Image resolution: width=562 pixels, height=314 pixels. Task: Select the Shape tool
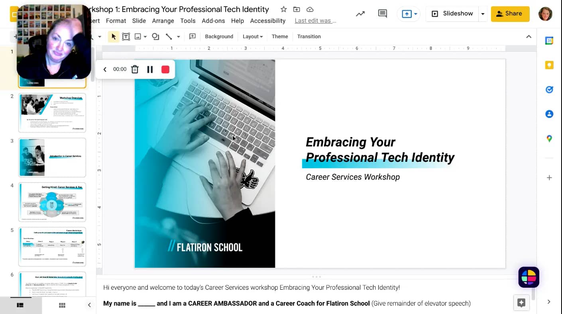pyautogui.click(x=155, y=37)
